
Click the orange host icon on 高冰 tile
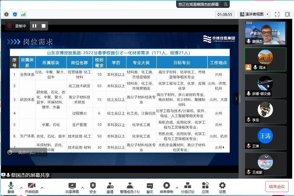point(248,67)
